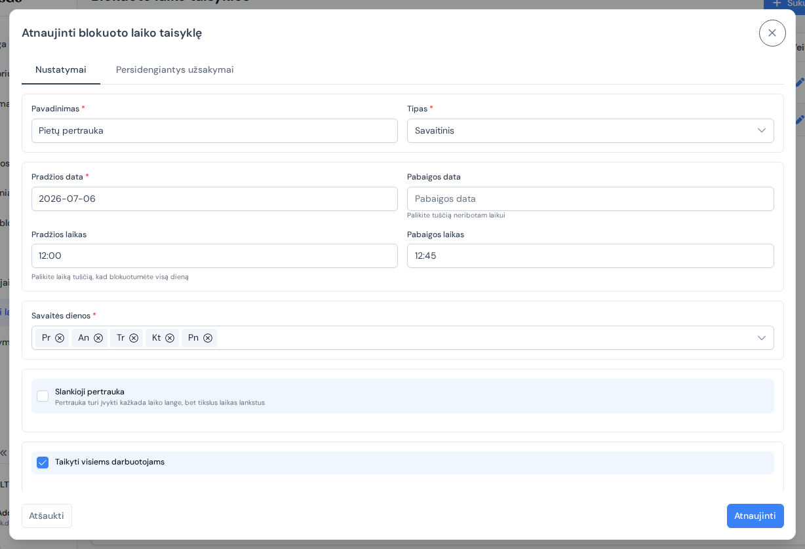
Task: Open the Pradžios data date picker
Action: coord(214,199)
